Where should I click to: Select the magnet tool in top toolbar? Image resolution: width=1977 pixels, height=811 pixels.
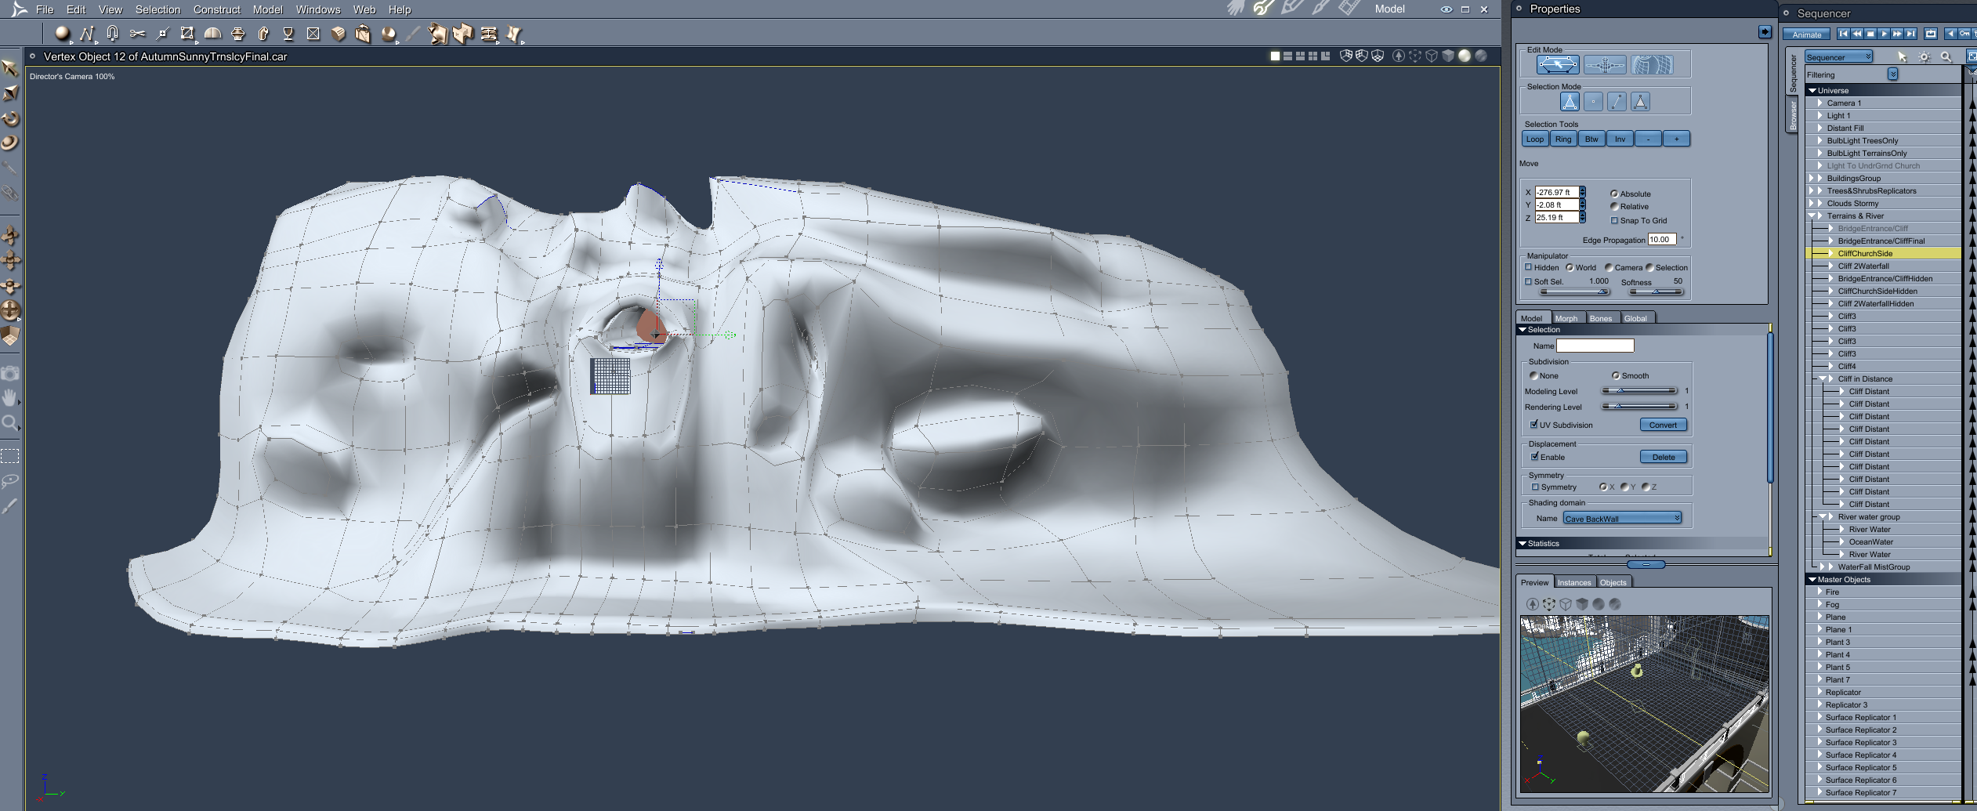pyautogui.click(x=112, y=33)
